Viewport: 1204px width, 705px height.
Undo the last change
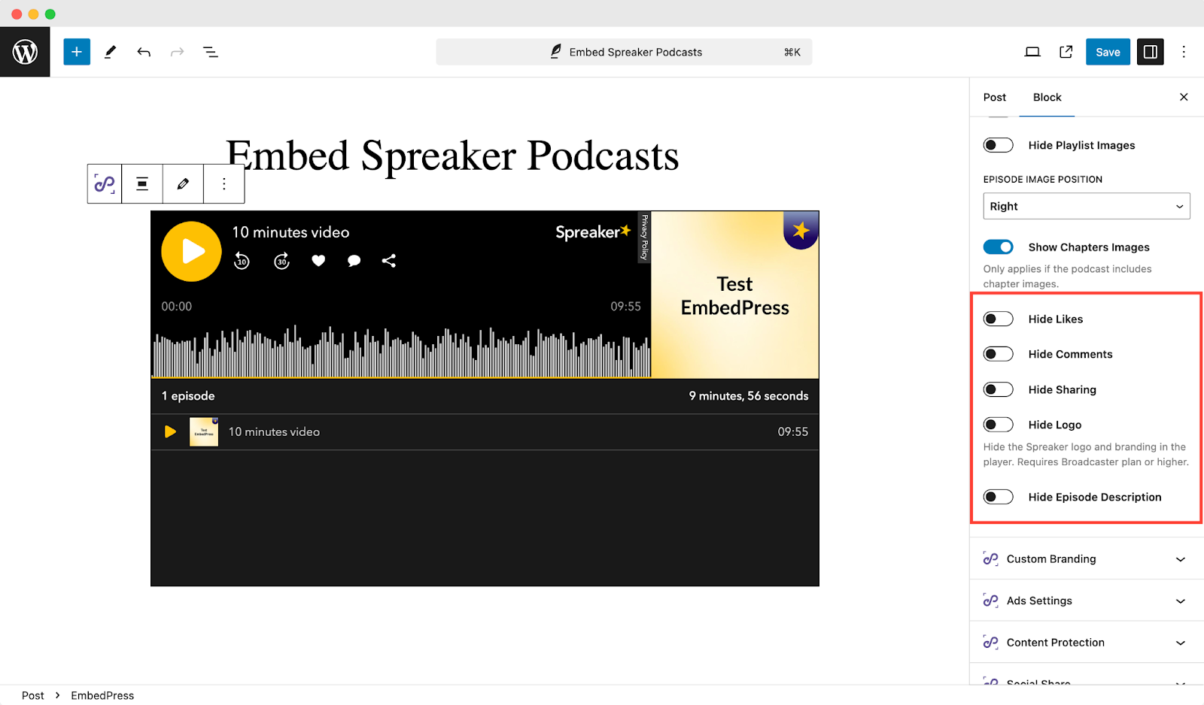point(144,52)
